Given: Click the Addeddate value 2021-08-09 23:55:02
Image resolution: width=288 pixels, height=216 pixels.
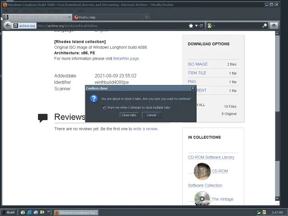Looking at the screenshot, I should (116, 76).
